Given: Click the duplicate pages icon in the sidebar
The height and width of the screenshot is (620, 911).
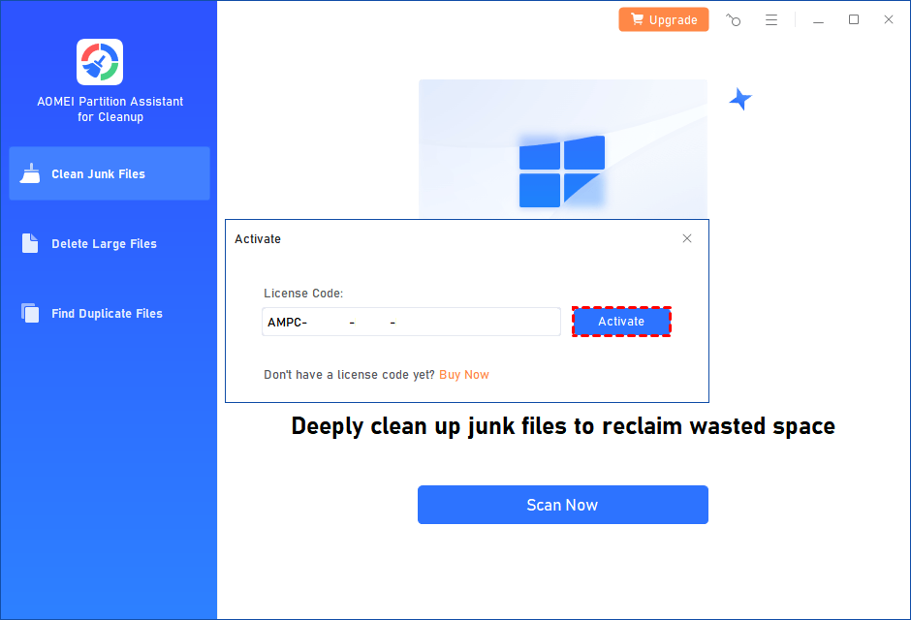Looking at the screenshot, I should (30, 313).
